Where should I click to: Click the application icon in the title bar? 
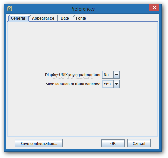coord(10,9)
